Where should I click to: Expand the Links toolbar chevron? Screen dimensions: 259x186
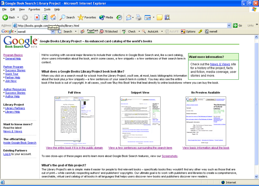(x=257, y=24)
